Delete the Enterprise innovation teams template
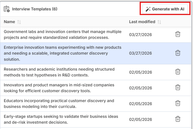Screen dimensions: 193x129 click(x=178, y=53)
